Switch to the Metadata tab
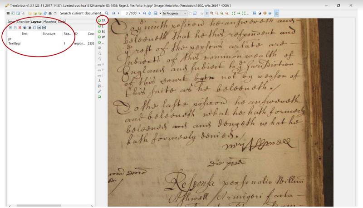 pyautogui.click(x=49, y=22)
